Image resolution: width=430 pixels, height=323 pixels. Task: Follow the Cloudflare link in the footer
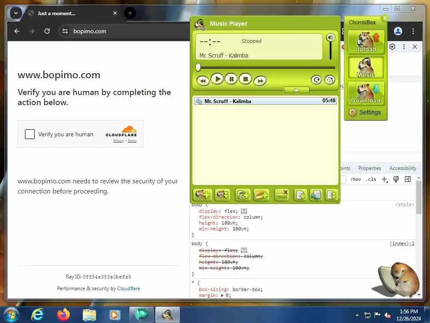128,289
